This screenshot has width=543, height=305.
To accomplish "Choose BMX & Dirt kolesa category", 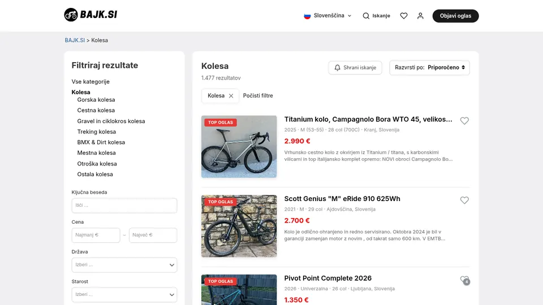I will (x=101, y=142).
